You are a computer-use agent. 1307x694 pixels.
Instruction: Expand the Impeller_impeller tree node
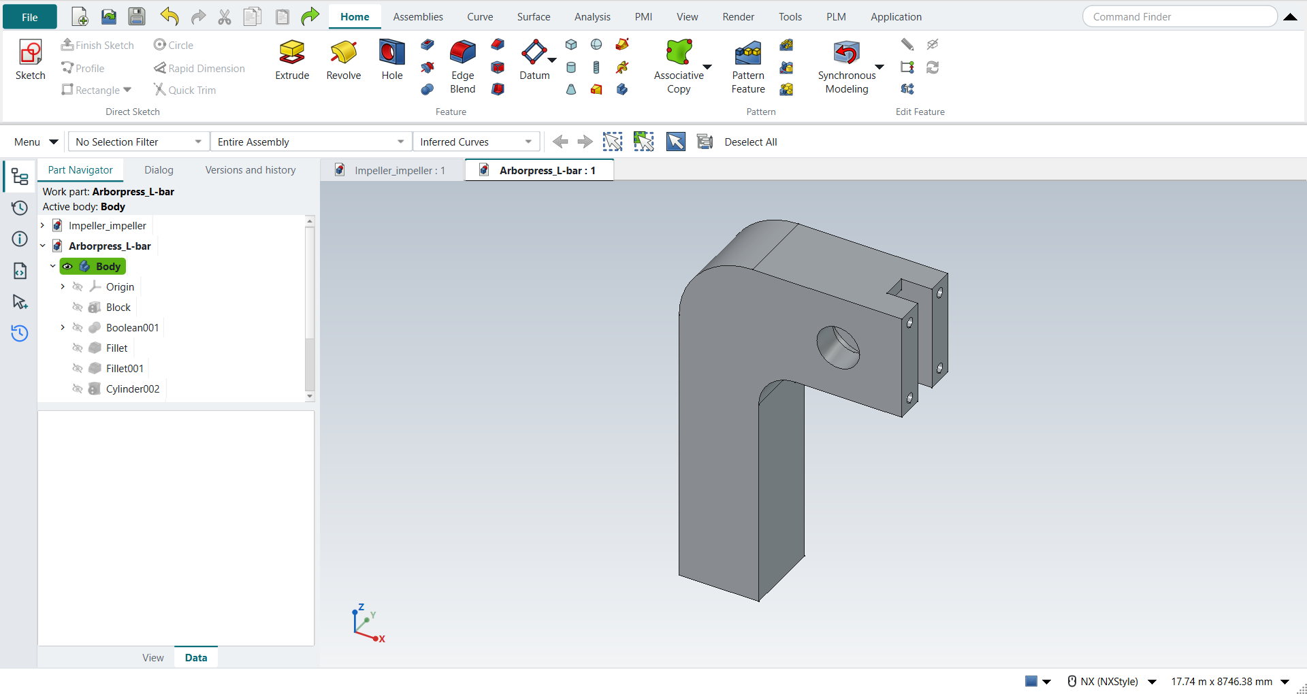click(42, 225)
